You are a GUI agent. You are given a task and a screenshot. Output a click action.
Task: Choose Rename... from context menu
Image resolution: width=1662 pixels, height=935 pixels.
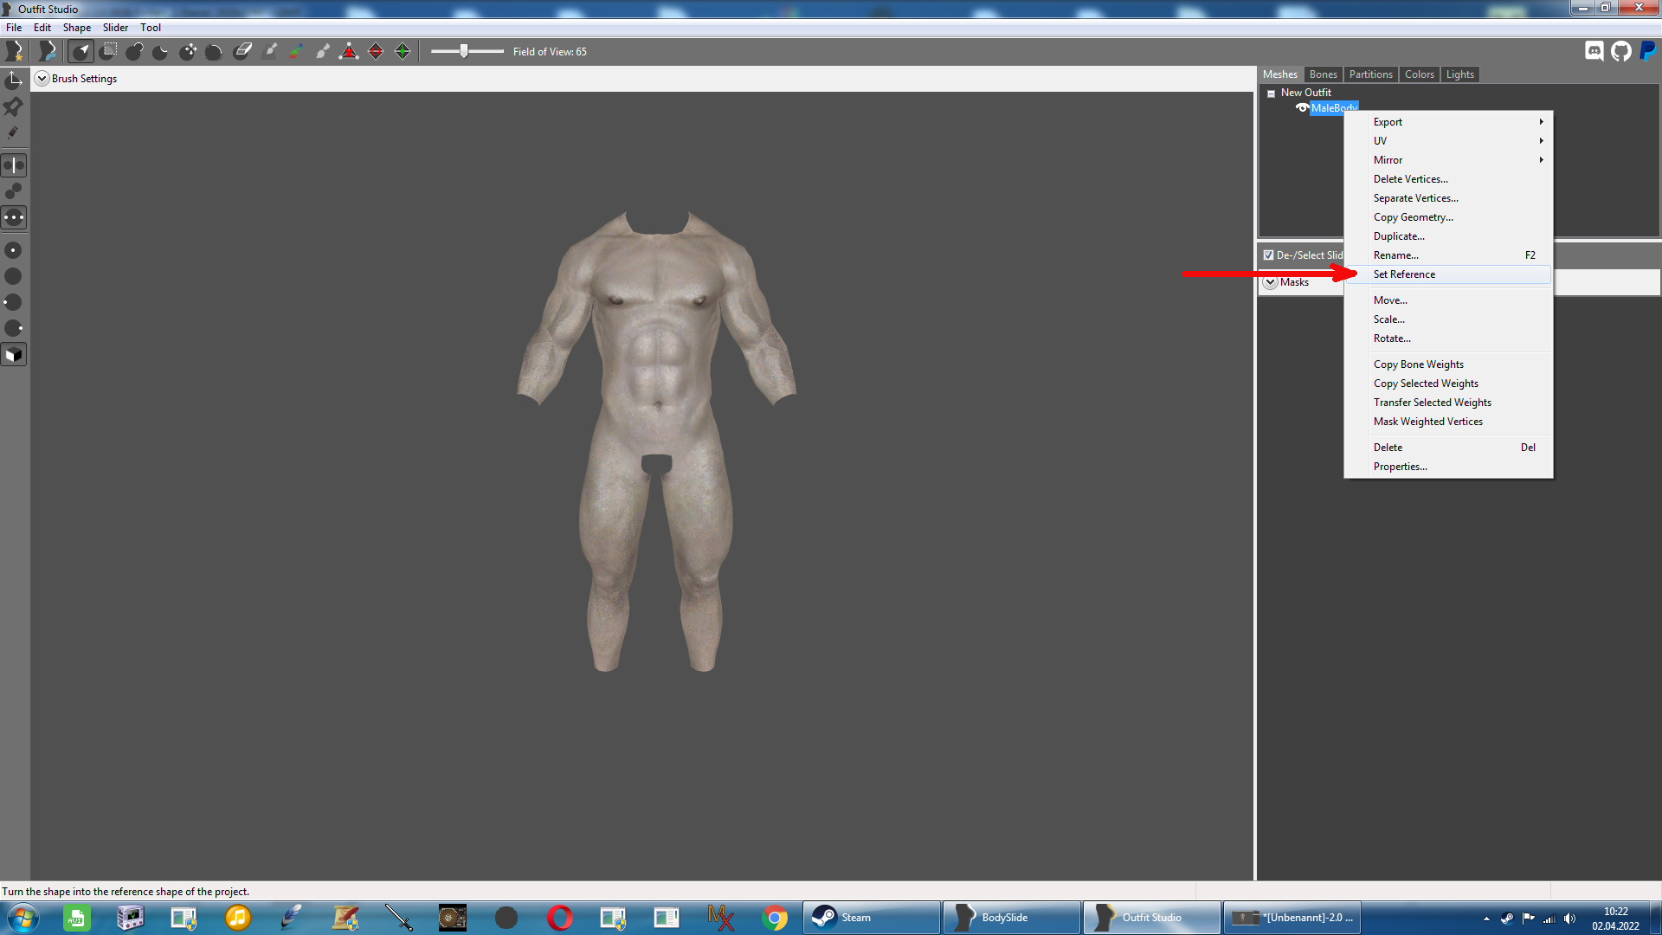(1448, 255)
